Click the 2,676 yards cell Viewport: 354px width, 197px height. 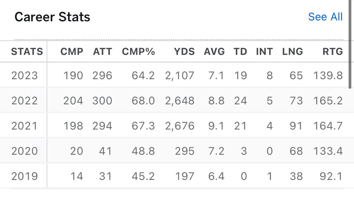(179, 126)
